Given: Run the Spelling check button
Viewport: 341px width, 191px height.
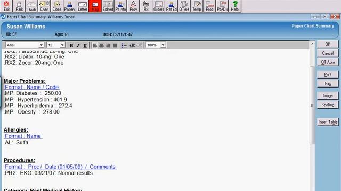Looking at the screenshot, I should [328, 105].
